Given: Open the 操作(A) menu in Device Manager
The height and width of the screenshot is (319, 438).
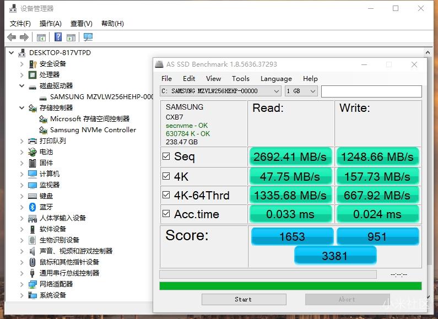Looking at the screenshot, I should 50,23.
